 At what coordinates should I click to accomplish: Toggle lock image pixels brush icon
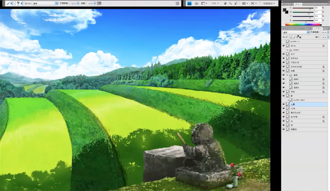pyautogui.click(x=294, y=37)
